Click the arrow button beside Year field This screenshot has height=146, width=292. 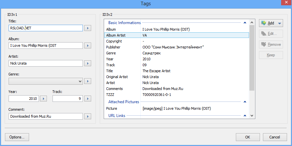[x=44, y=98]
